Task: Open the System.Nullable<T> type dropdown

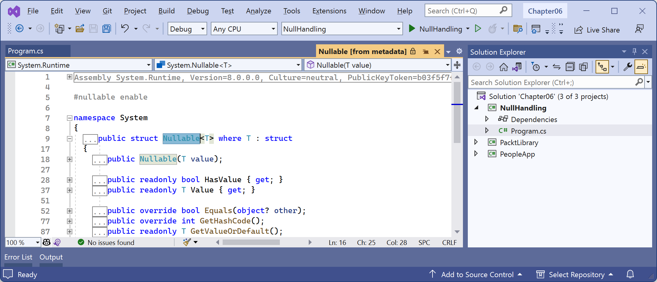Action: click(228, 65)
